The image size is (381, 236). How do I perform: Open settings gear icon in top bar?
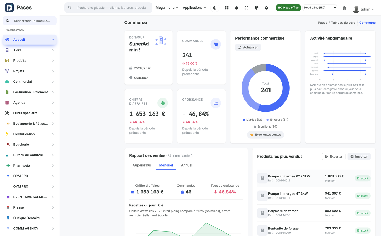tap(267, 8)
